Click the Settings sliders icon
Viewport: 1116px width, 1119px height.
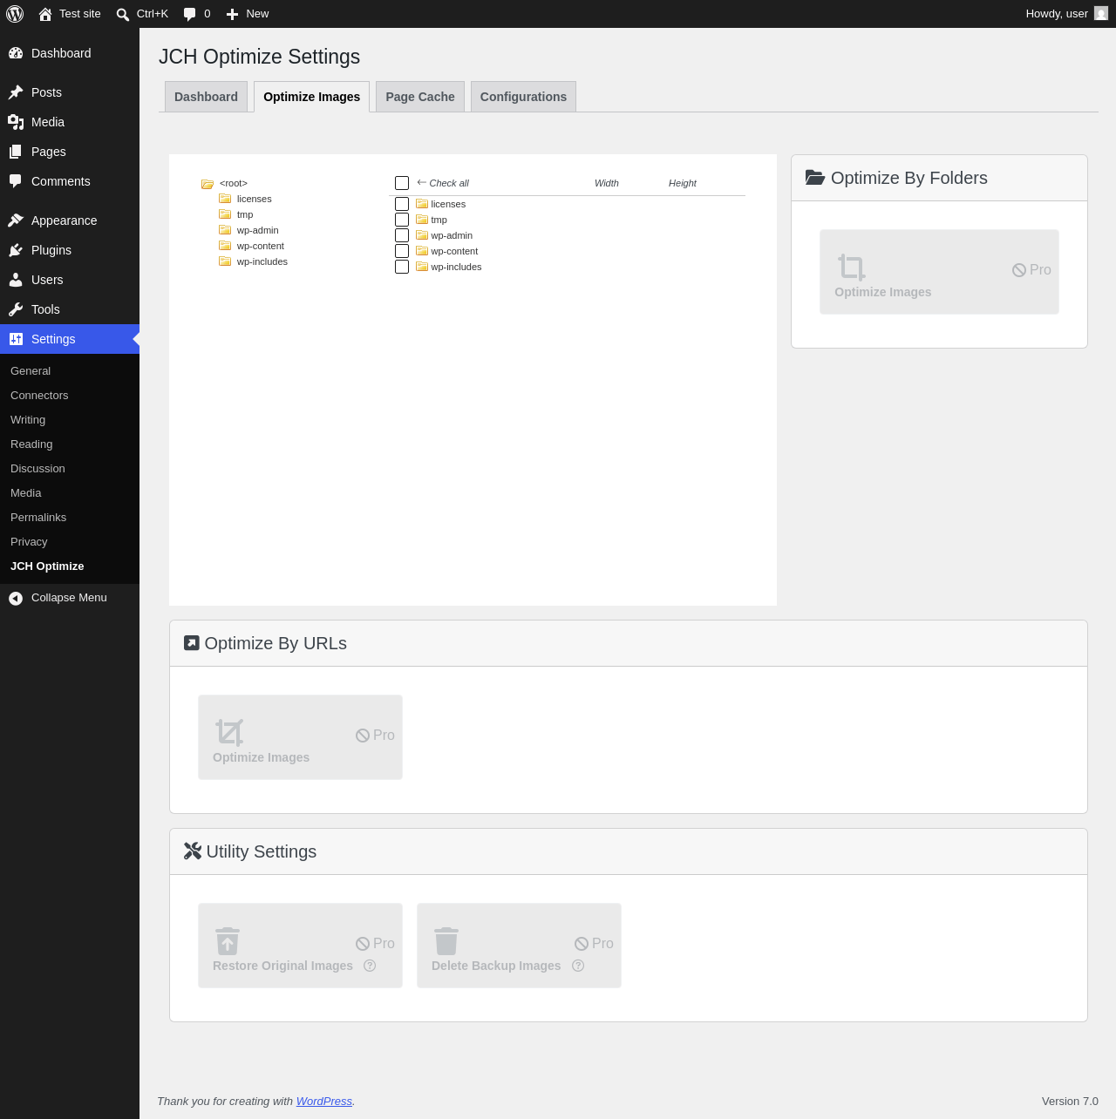point(16,339)
